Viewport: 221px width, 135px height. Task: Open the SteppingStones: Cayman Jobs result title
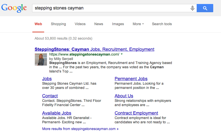pos(94,49)
